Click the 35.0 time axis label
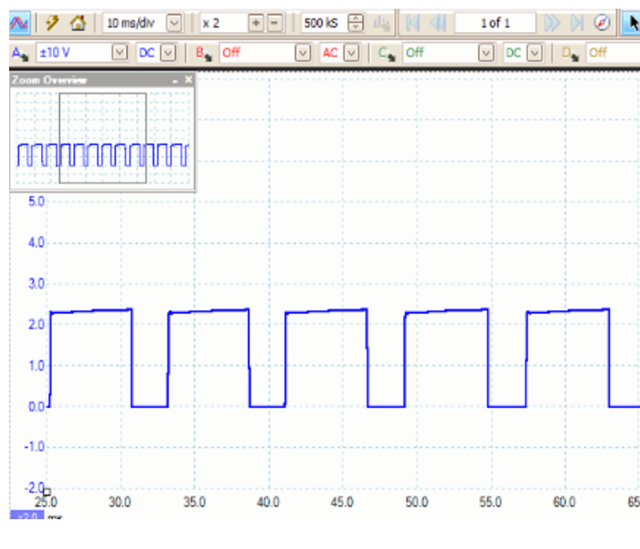The width and height of the screenshot is (640, 549). tap(194, 501)
